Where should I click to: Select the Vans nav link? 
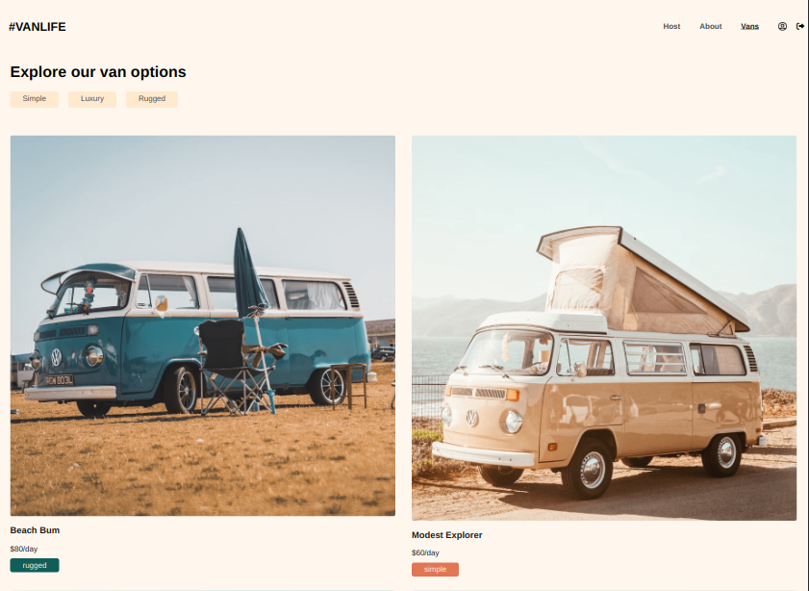[749, 26]
